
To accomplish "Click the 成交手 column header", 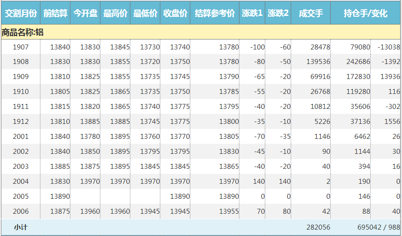I will (311, 13).
